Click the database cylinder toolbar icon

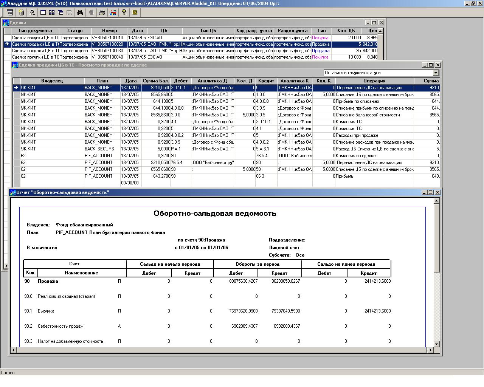coord(22,12)
